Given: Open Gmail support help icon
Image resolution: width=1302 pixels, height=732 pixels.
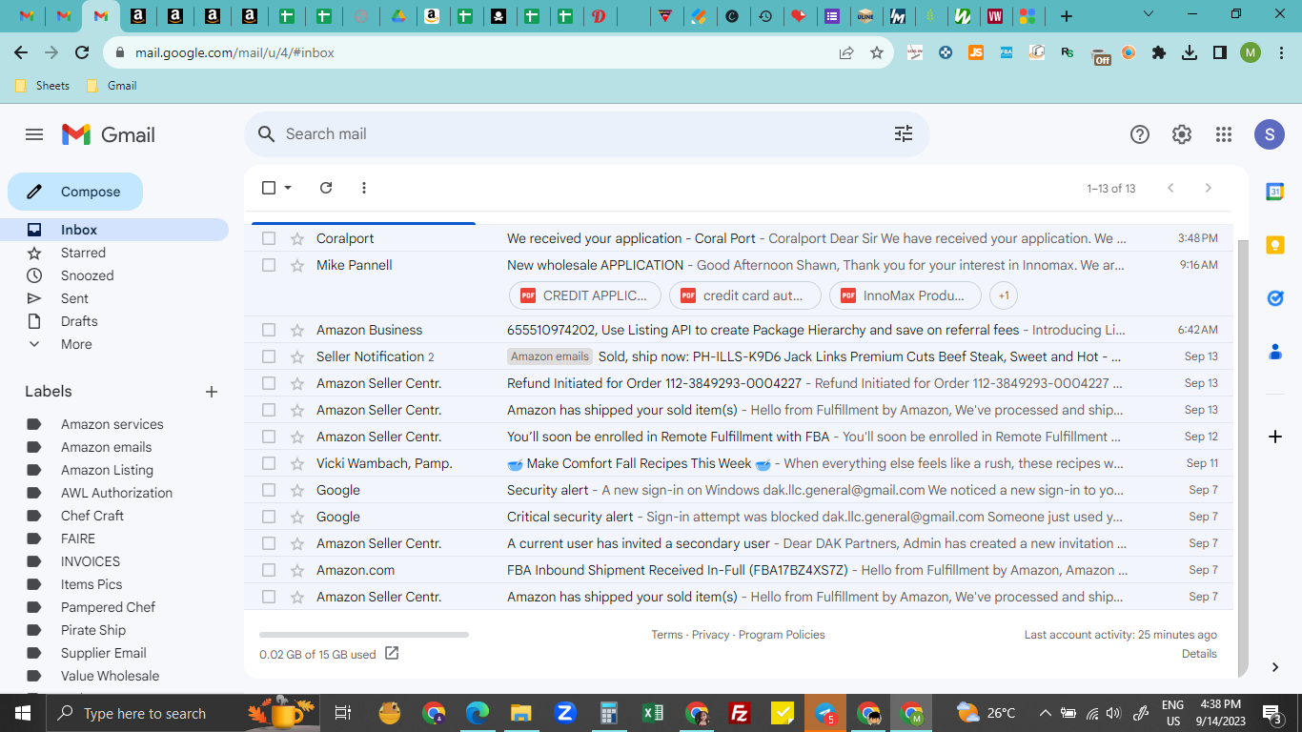Looking at the screenshot, I should (1140, 134).
